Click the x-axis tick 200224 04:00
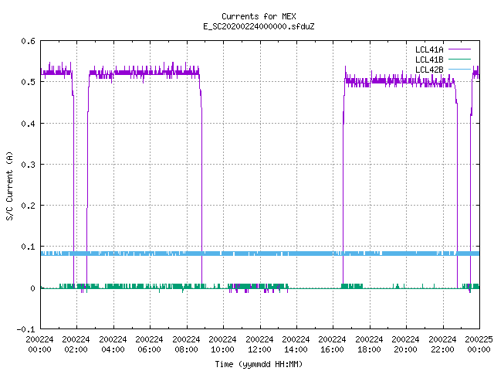Viewport: 494px width, 371px height. click(x=113, y=345)
